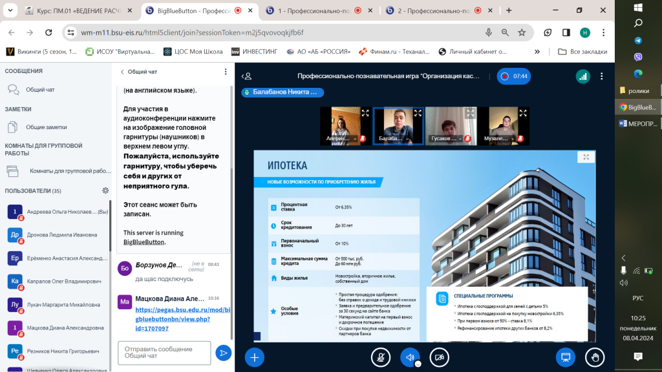Click the recording indicator 07:44

coord(514,76)
